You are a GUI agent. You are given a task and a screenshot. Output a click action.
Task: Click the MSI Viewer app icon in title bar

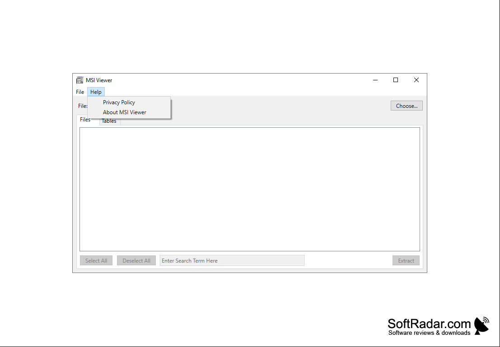click(79, 80)
